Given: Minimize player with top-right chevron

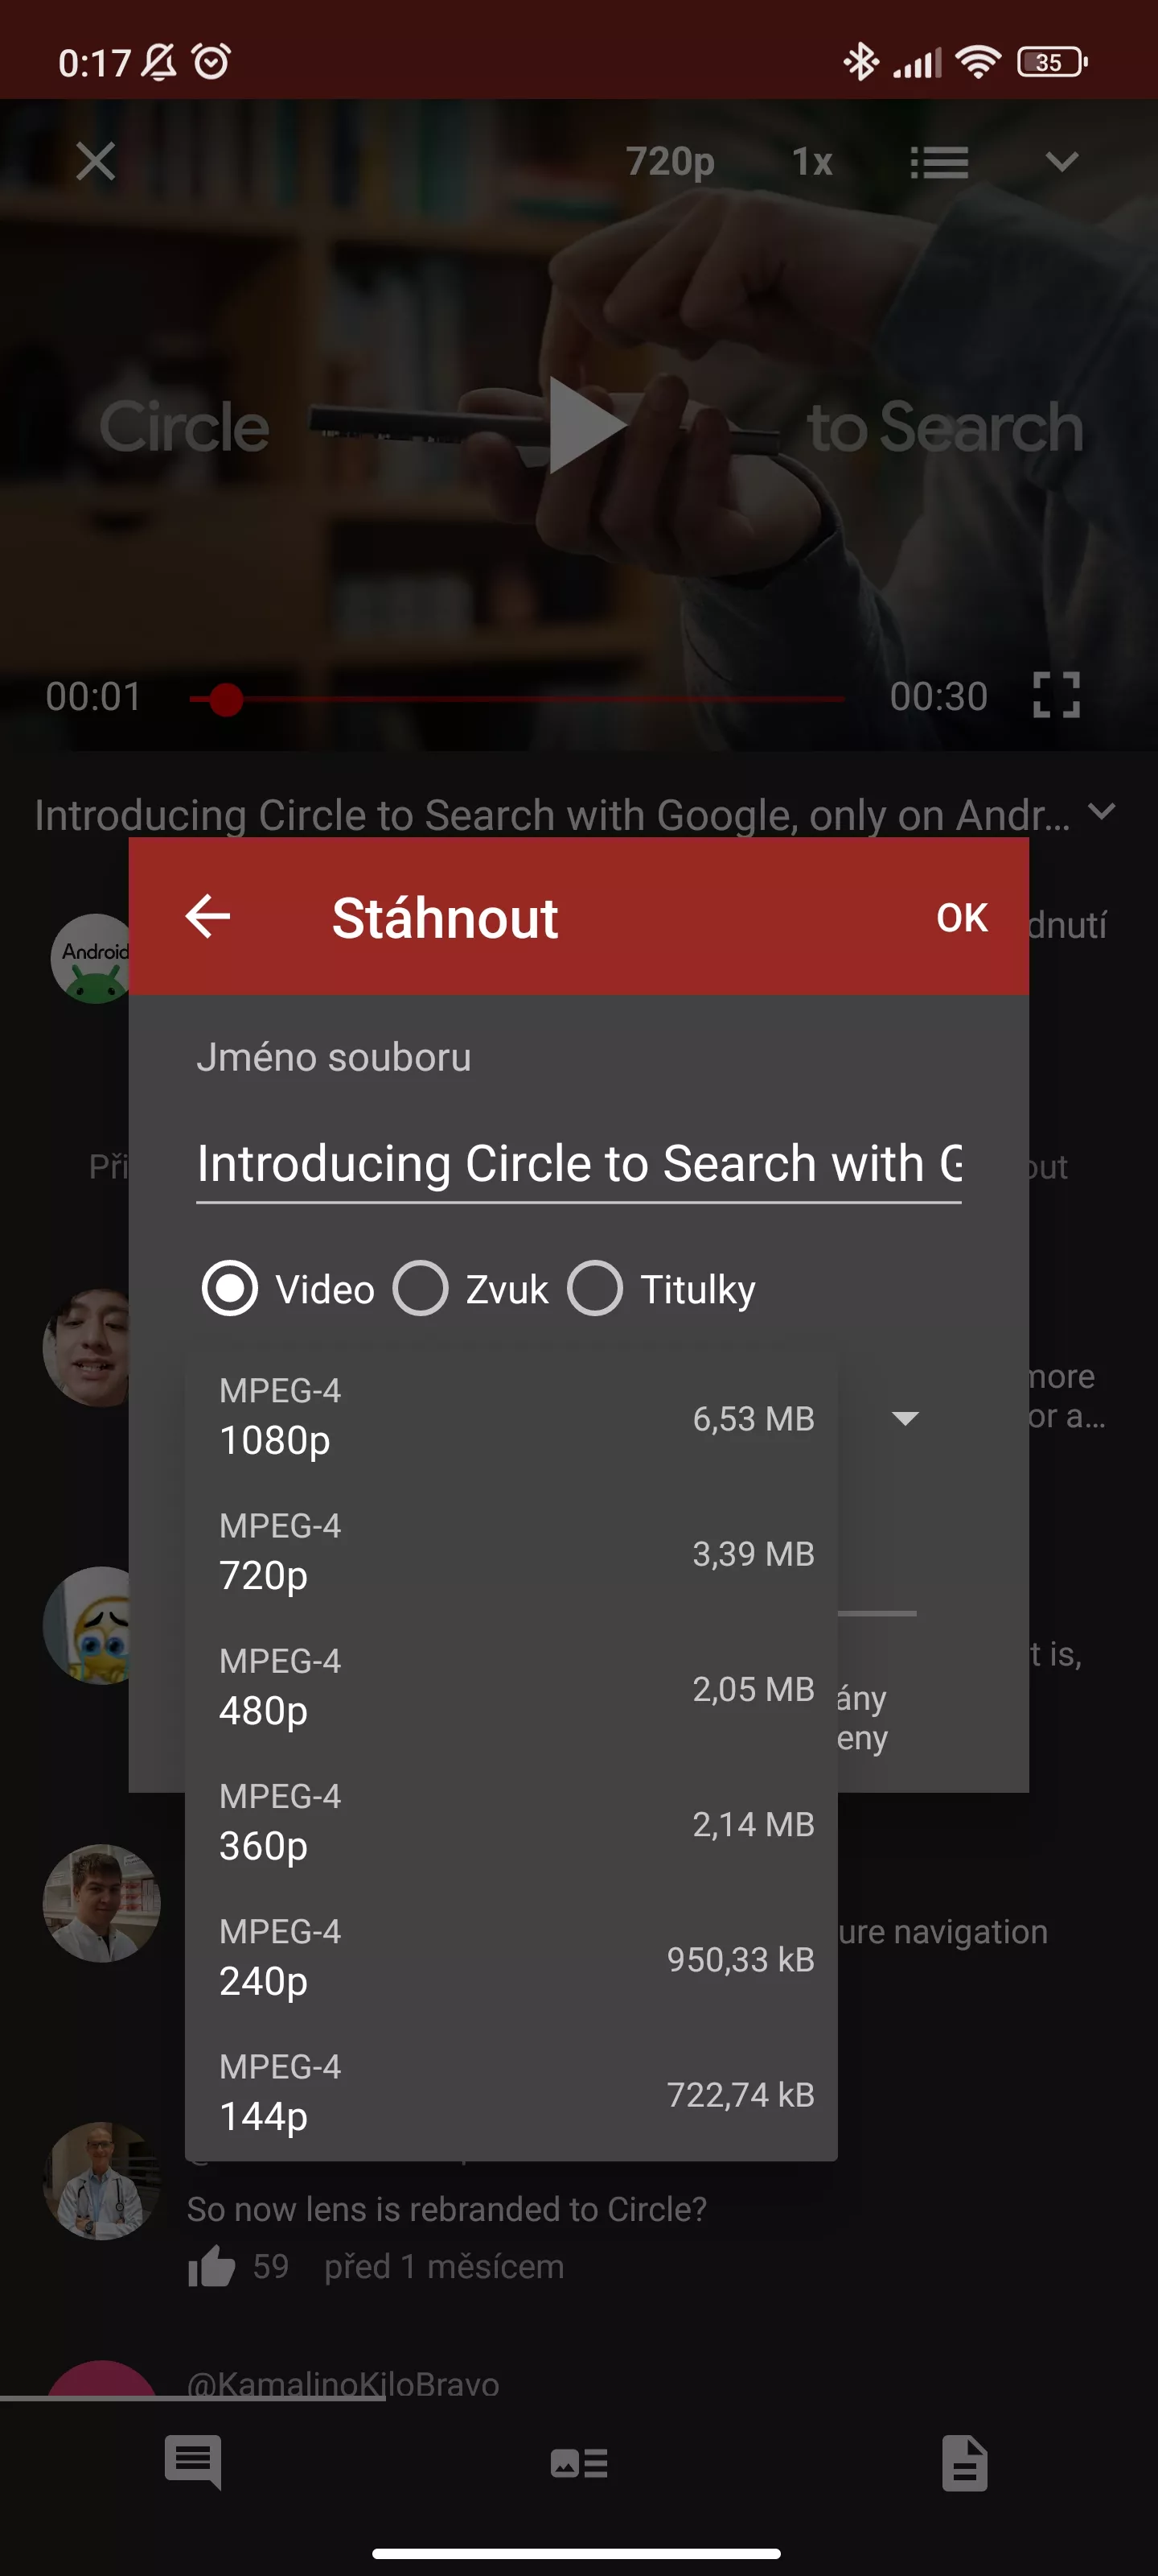Looking at the screenshot, I should 1061,161.
